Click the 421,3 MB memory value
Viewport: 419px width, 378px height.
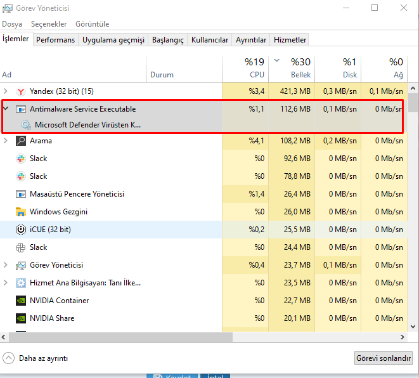point(295,91)
